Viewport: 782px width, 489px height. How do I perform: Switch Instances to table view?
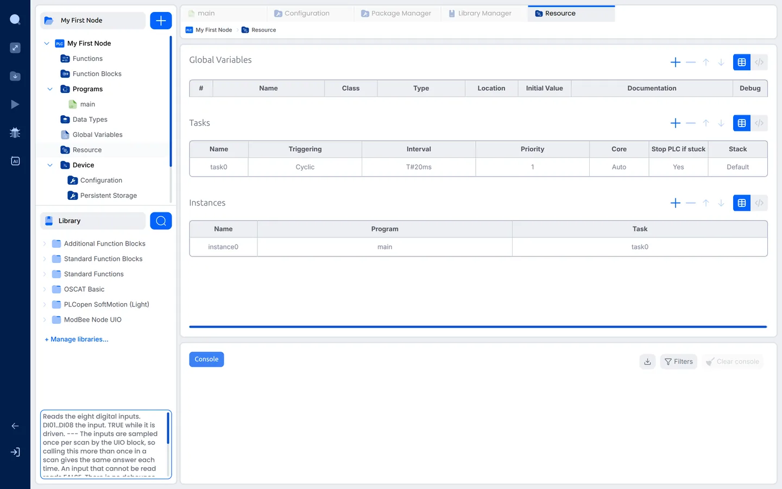point(742,203)
